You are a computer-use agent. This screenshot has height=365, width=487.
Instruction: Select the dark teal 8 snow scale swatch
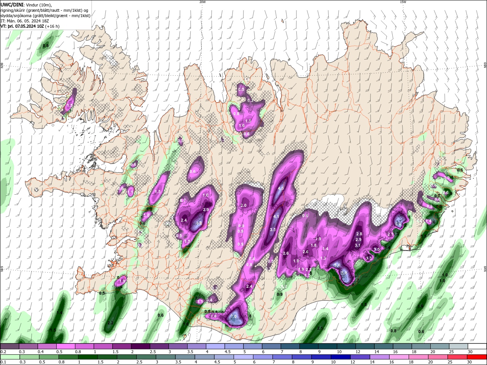pos(309,346)
